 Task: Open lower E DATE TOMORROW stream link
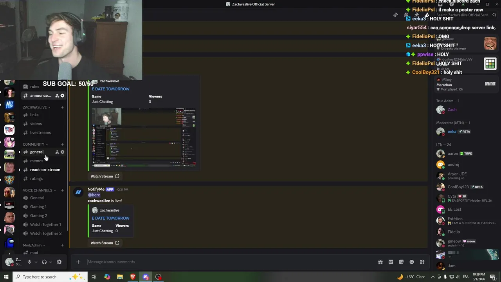tap(110, 218)
